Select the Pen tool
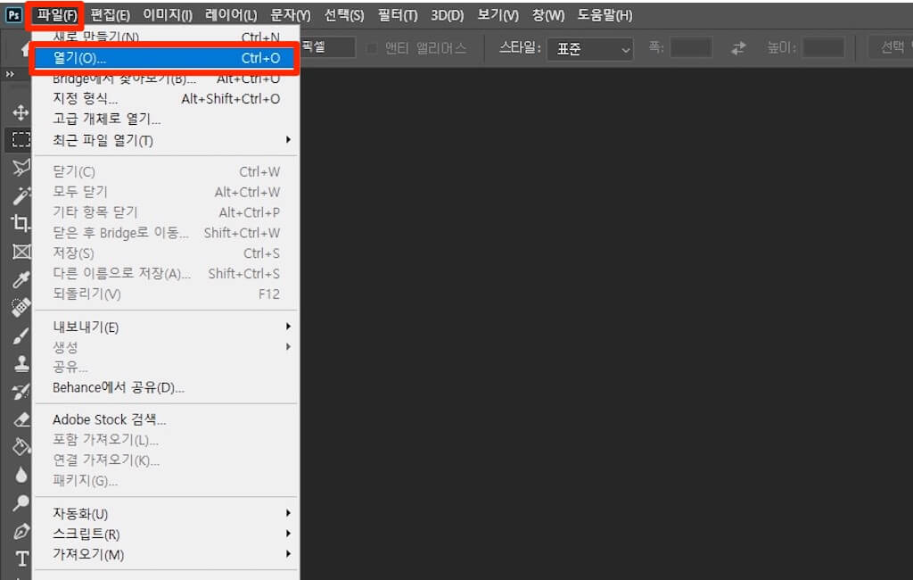The image size is (913, 580). click(21, 530)
